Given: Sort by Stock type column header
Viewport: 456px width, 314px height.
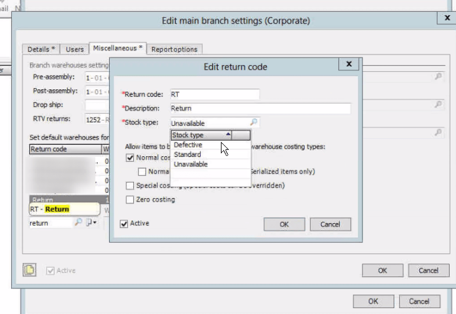Looking at the screenshot, I should point(201,135).
